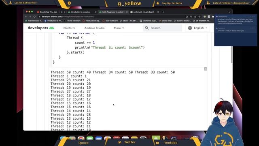
Task: Click the Search field on developers site
Action: [x=163, y=28]
